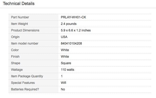Screen dimensions: 156x98
Task: Select the 2.4 pounds value
Action: click(69, 24)
